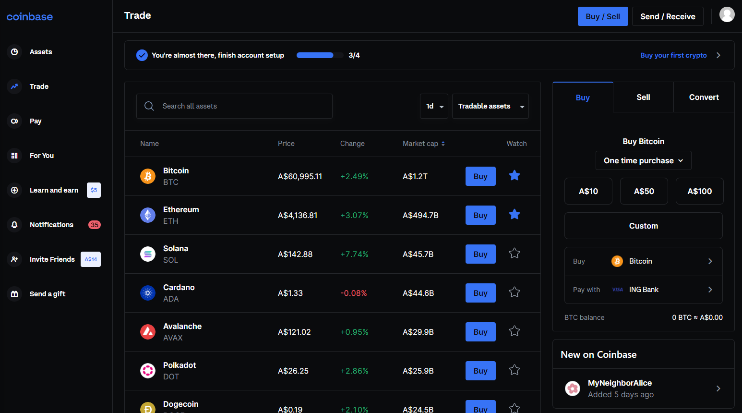The width and height of the screenshot is (742, 413).
Task: Add Cardano to watchlist star
Action: point(515,292)
